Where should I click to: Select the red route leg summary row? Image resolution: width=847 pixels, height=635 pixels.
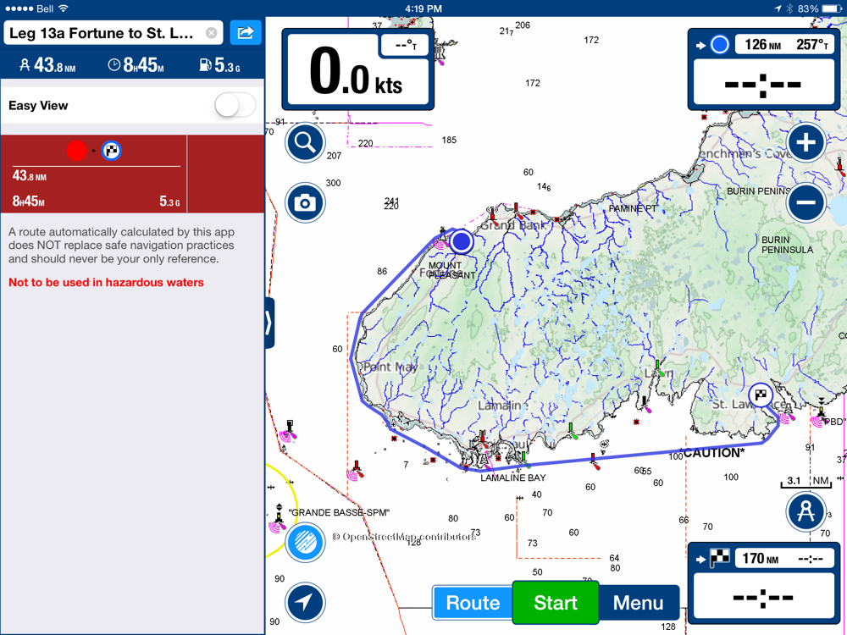pyautogui.click(x=95, y=174)
